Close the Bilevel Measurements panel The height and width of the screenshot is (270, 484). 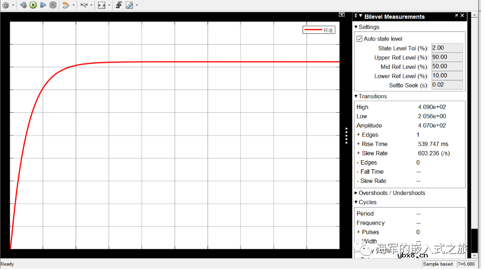pos(462,16)
